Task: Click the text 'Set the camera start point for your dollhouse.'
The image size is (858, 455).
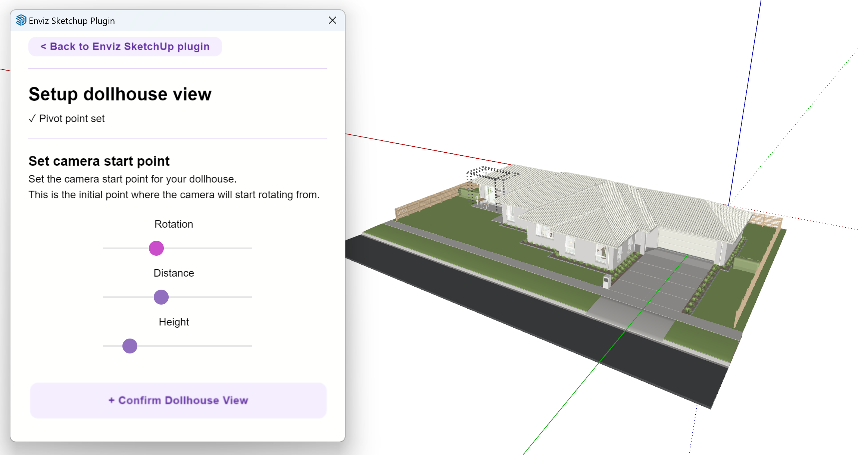Action: pyautogui.click(x=132, y=179)
